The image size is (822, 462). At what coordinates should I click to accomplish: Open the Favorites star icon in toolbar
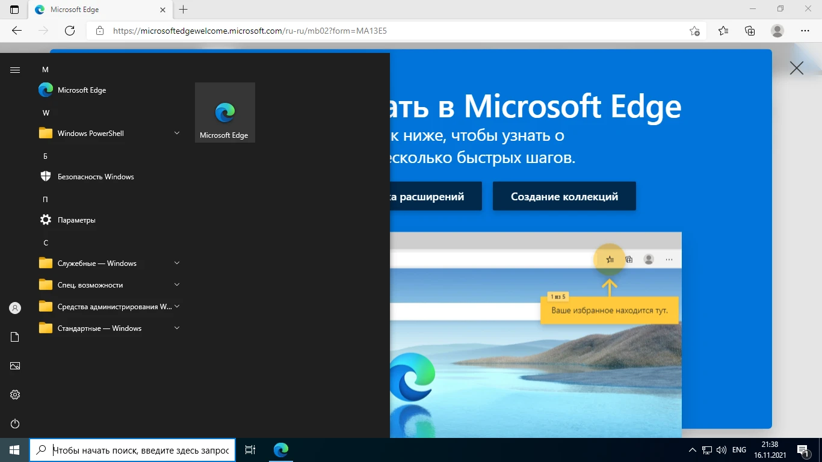(723, 31)
